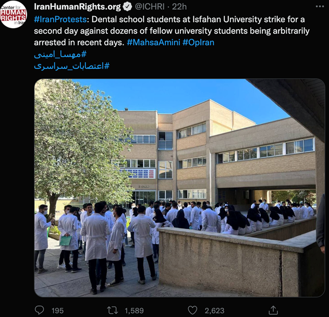
Task: Open the #MahsaAmini hashtag
Action: point(154,43)
